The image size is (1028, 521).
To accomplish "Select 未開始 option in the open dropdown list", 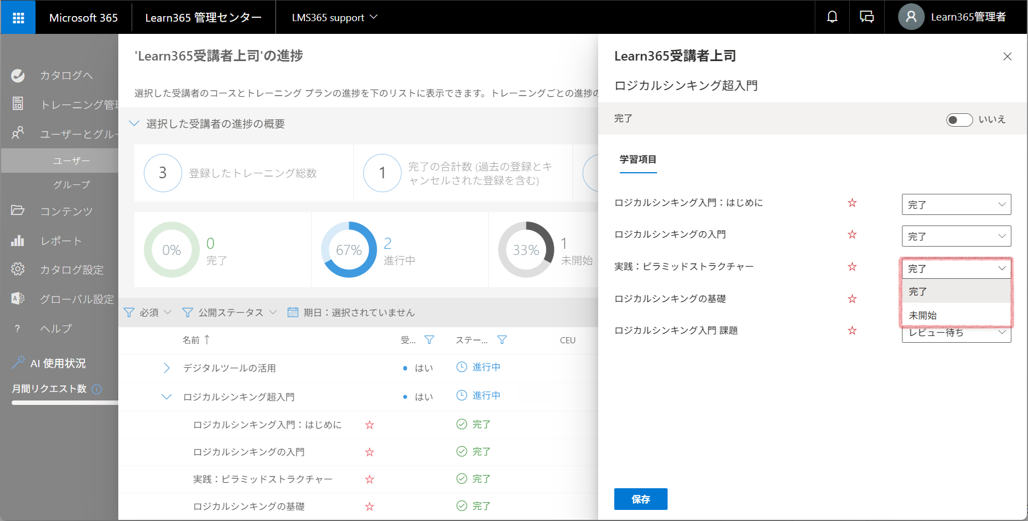I will 956,315.
